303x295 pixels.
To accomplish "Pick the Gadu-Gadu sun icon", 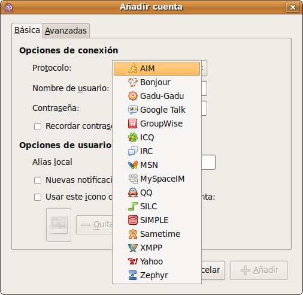I will pyautogui.click(x=133, y=96).
